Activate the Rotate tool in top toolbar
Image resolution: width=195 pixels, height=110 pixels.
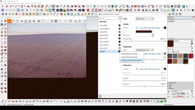point(39,6)
